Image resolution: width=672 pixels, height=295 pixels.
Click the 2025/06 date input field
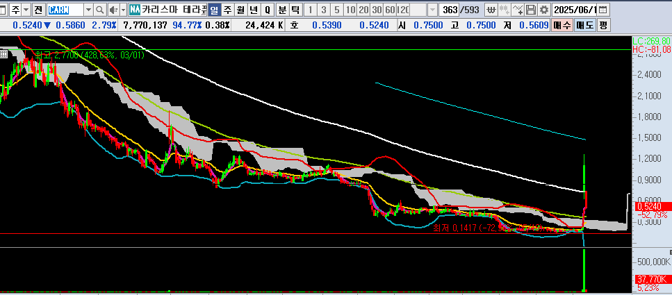pyautogui.click(x=575, y=10)
